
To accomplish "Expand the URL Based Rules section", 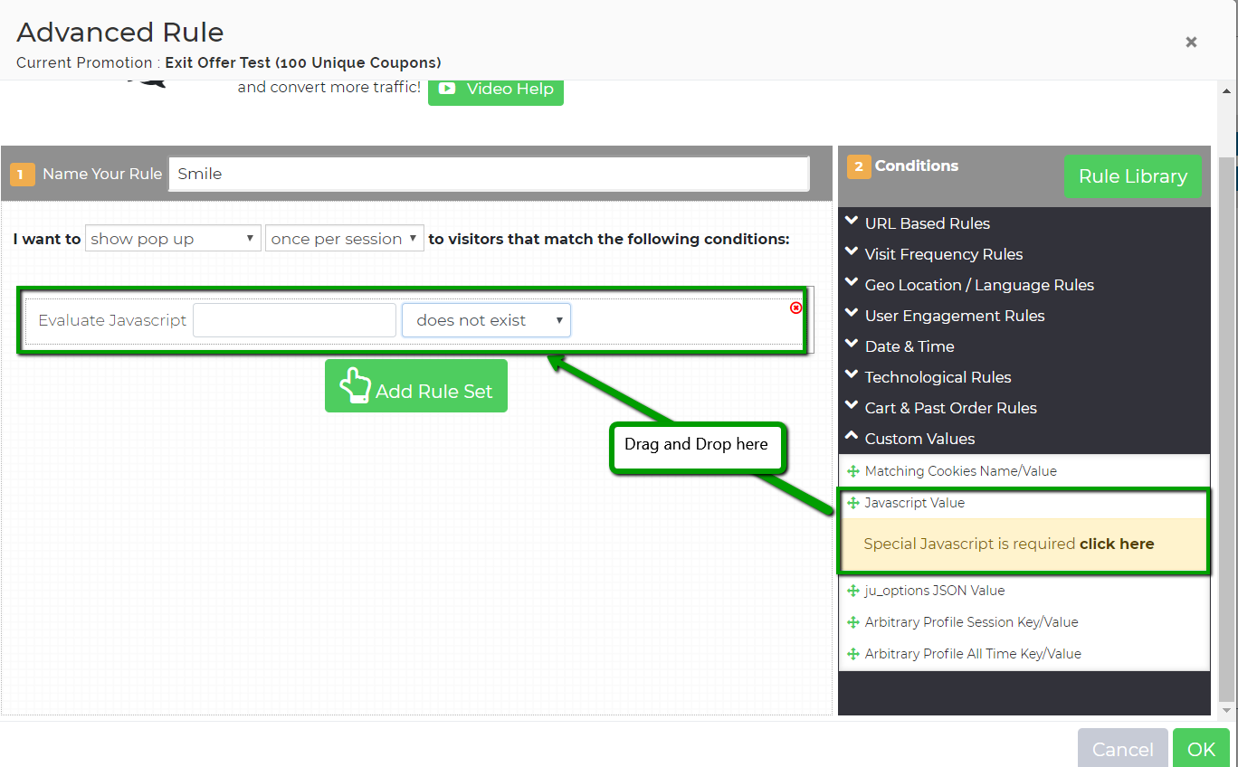I will tap(927, 223).
